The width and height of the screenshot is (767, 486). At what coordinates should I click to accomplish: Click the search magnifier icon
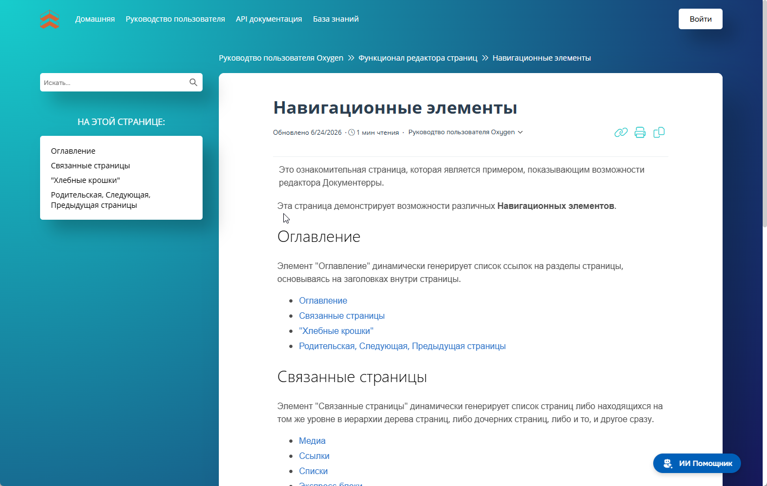point(193,82)
